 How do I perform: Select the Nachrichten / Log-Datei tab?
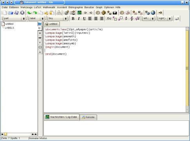pyautogui.click(x=62, y=117)
